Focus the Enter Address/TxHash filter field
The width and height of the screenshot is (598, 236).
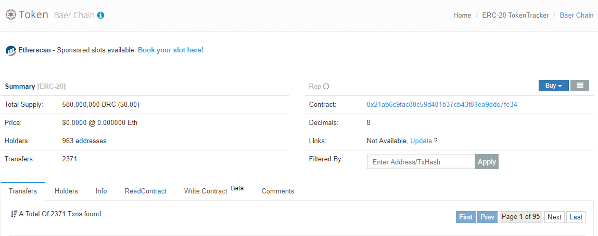click(421, 162)
